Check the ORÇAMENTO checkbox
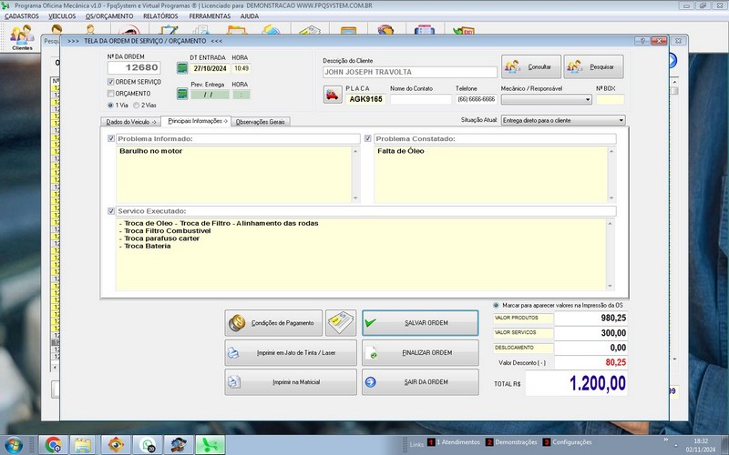 point(112,93)
